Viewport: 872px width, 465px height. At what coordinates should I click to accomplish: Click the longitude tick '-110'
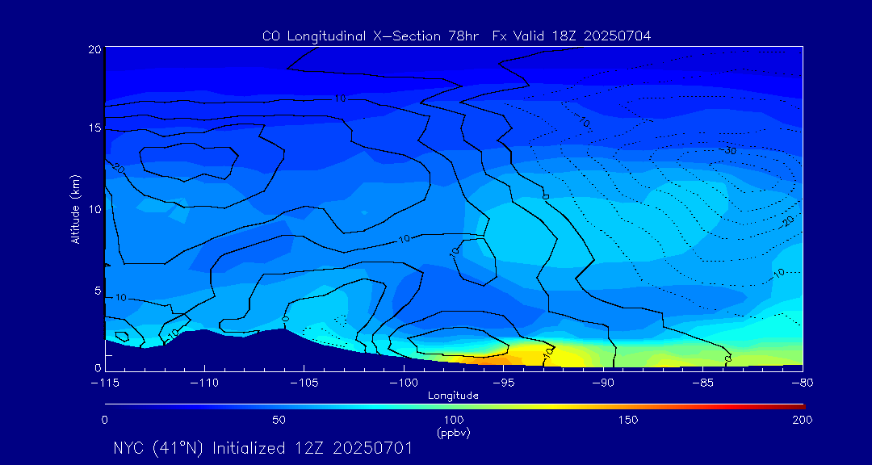click(x=204, y=383)
